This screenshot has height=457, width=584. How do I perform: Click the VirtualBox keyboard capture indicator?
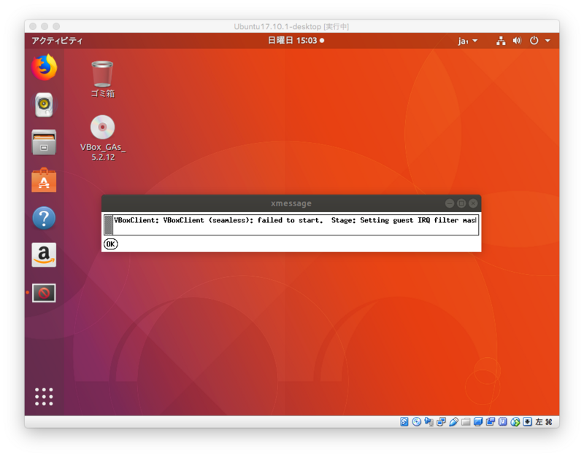click(x=527, y=422)
